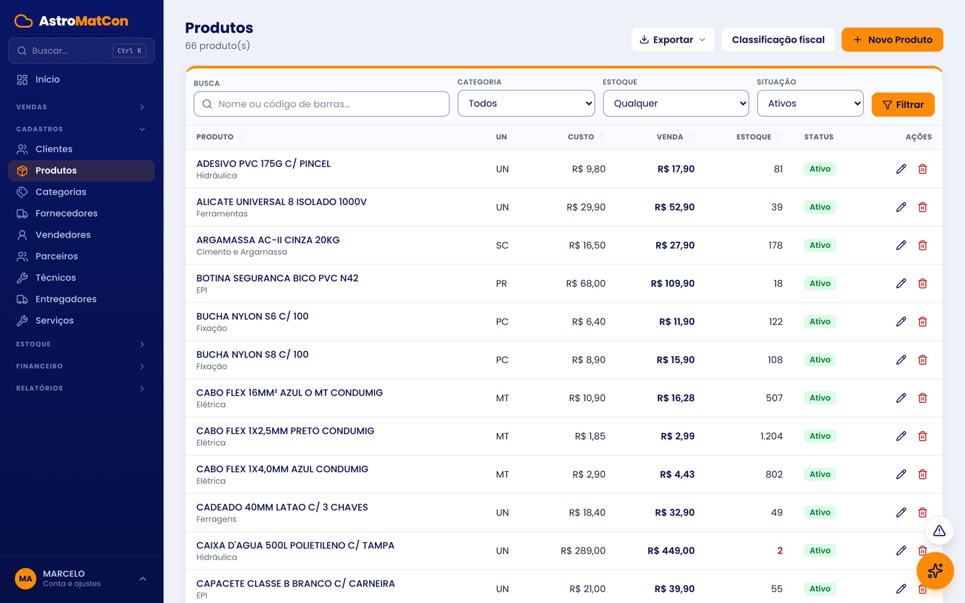Viewport: 965px width, 603px height.
Task: Edit BUCHA NYLON S8 C/ 100
Action: (x=901, y=360)
